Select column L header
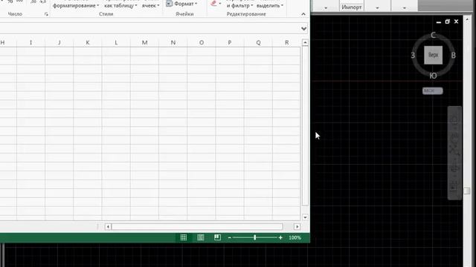This screenshot has height=267, width=476. point(116,43)
